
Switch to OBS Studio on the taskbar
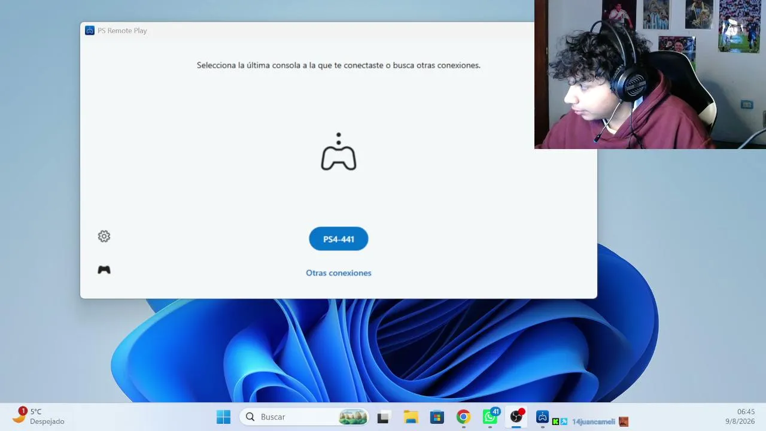point(516,417)
